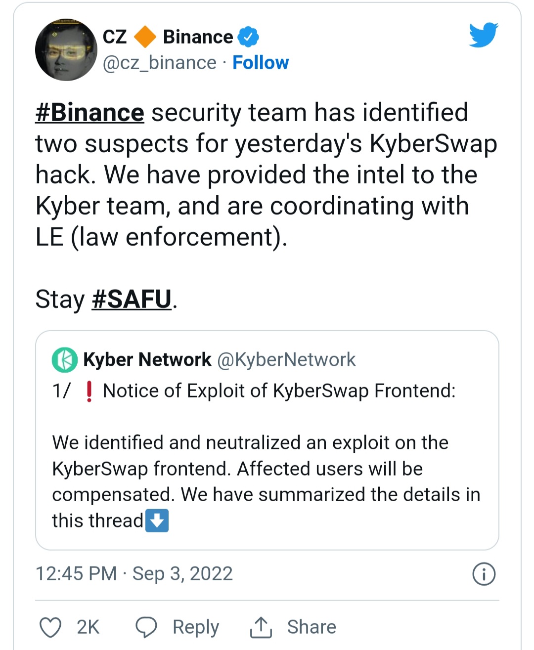
Task: Open the @KyberNetwork handle in quote
Action: coord(286,360)
